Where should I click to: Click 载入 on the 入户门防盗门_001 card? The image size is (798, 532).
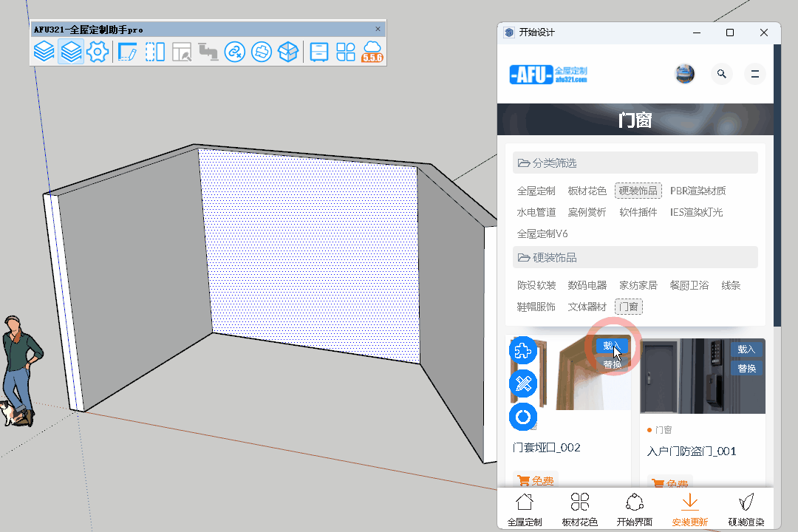coord(746,349)
